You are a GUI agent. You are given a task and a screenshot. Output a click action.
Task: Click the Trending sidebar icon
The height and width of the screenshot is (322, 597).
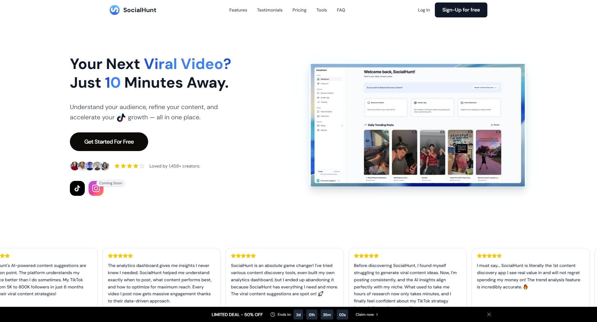(x=318, y=102)
